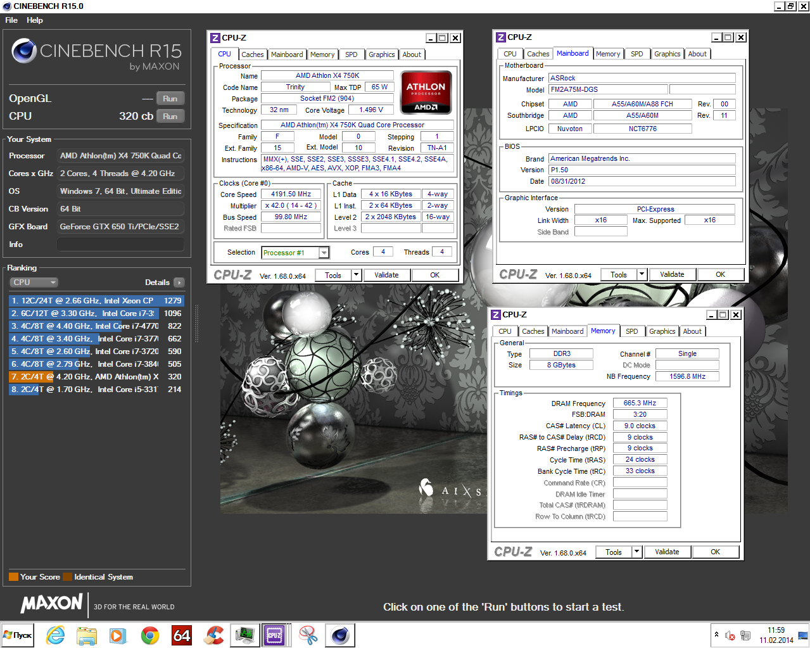Open Internet Explorer from the taskbar
This screenshot has width=810, height=648.
pyautogui.click(x=56, y=635)
